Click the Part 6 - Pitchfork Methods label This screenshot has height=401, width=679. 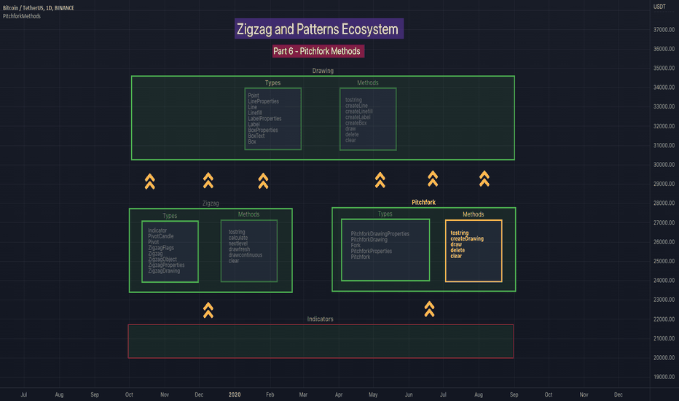(318, 51)
